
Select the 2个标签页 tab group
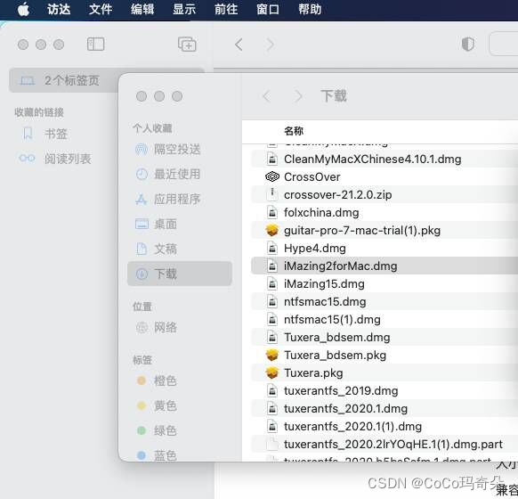click(107, 80)
